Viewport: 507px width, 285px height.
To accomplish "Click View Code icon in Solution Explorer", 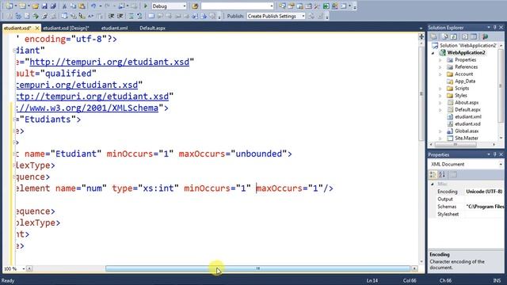I will point(465,36).
